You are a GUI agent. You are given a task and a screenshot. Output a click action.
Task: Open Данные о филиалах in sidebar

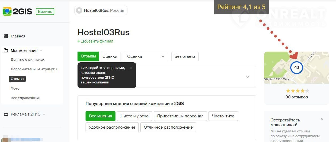coord(28,60)
